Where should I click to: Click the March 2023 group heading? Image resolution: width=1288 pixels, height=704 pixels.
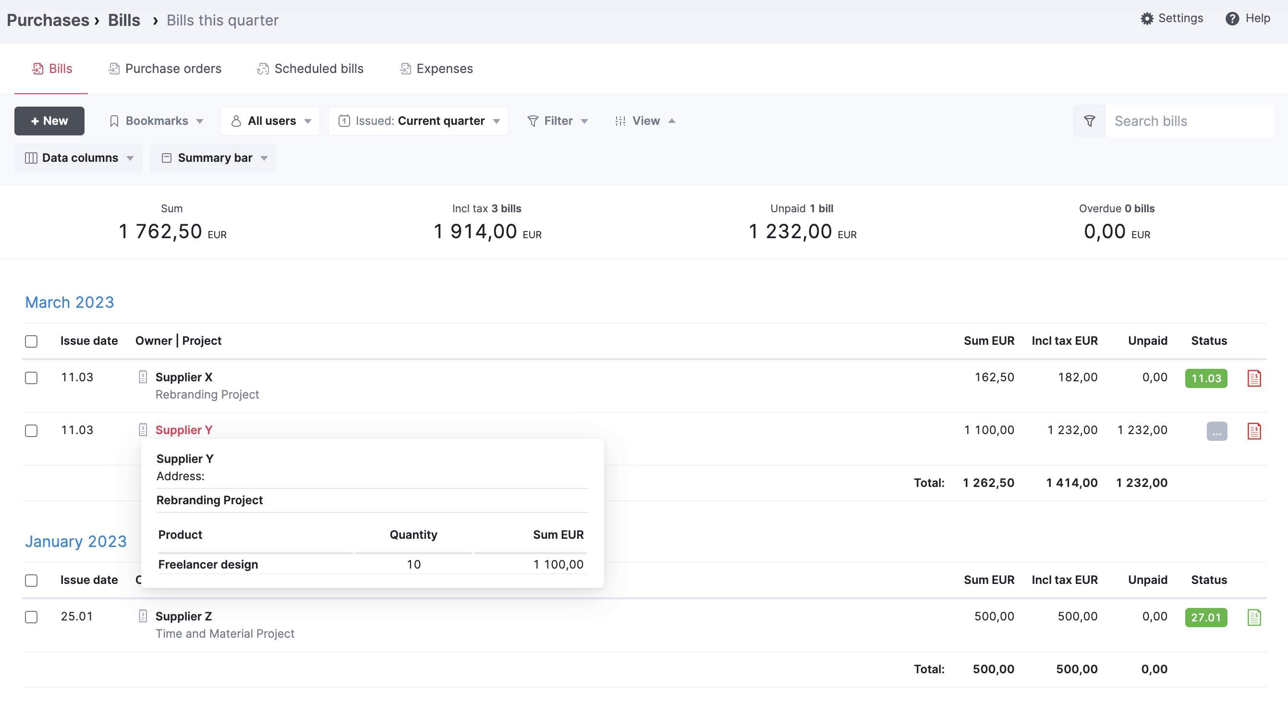pos(70,303)
